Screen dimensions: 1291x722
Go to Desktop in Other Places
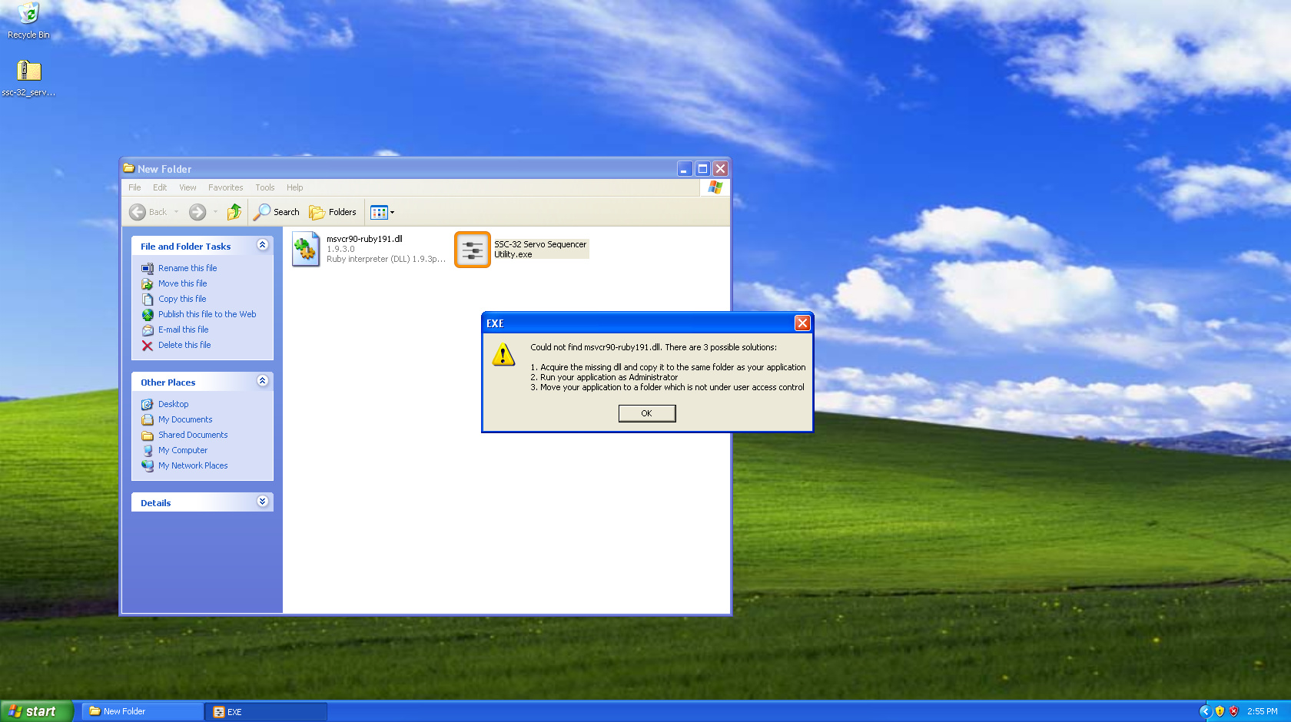pos(173,404)
